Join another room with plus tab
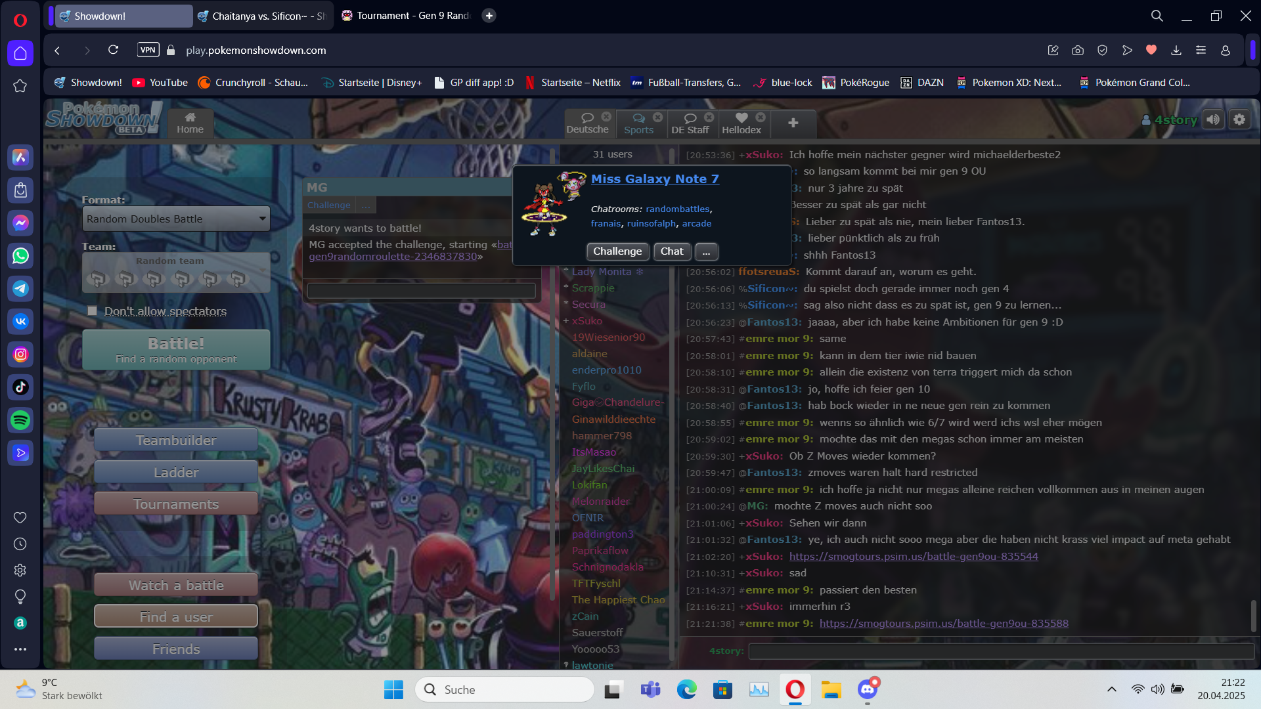The height and width of the screenshot is (709, 1261). tap(793, 123)
